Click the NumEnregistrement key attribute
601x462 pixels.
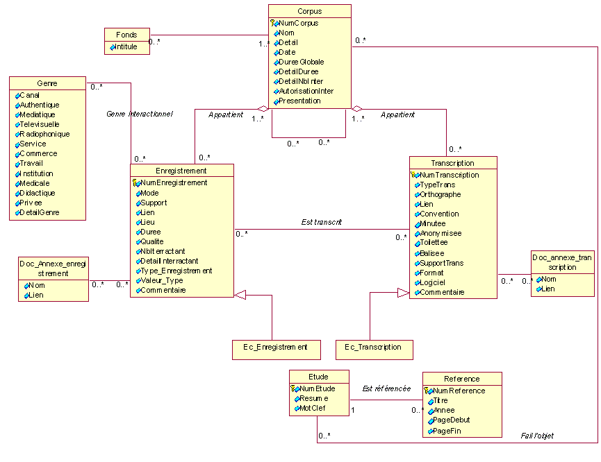pyautogui.click(x=170, y=183)
